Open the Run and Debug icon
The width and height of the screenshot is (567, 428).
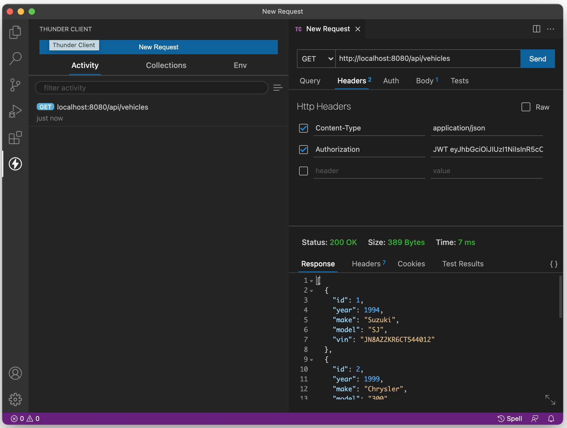pos(15,111)
